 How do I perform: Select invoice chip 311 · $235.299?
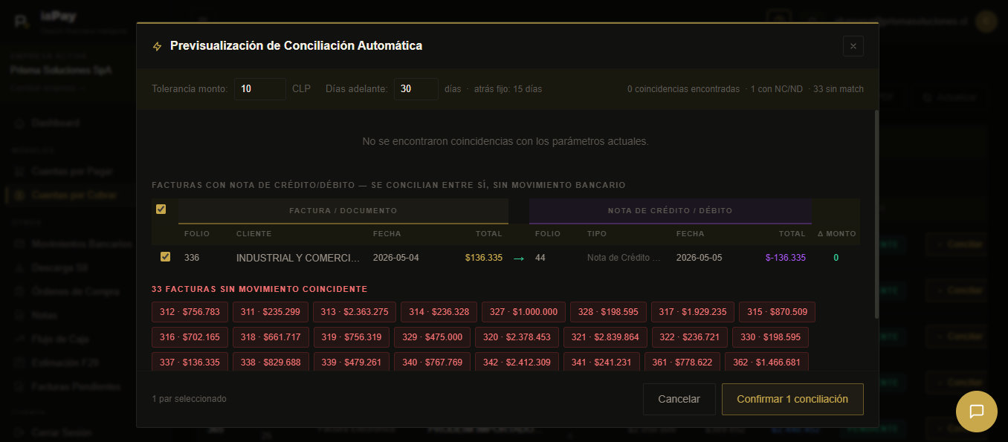271,312
